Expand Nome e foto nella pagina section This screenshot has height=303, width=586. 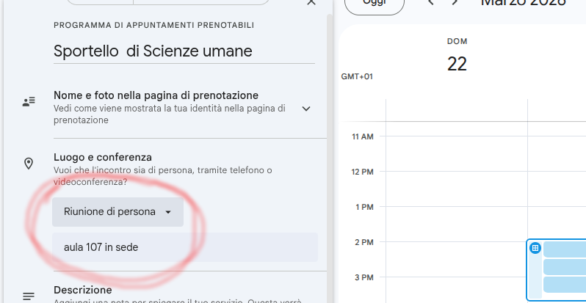(306, 109)
